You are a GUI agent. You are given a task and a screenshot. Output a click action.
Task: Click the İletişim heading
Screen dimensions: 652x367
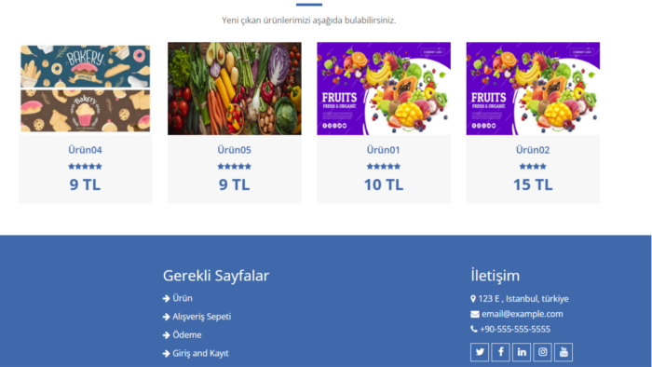click(496, 276)
